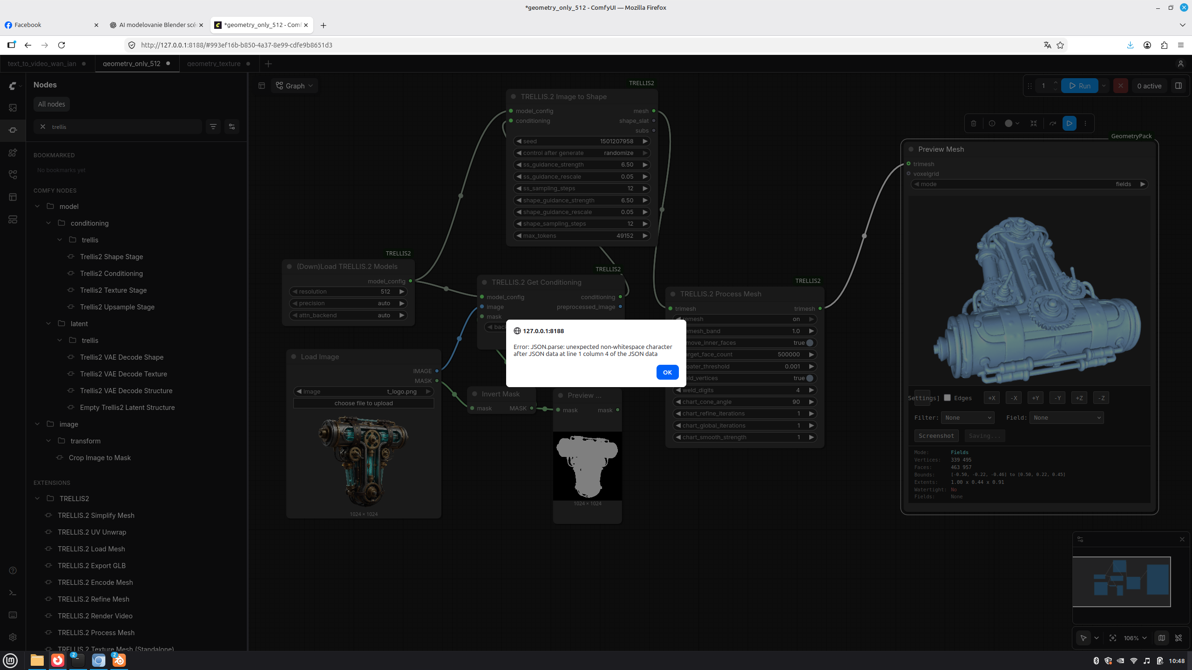Screen dimensions: 1192x670
Task: Toggle weld_vertices switch
Action: 810,378
